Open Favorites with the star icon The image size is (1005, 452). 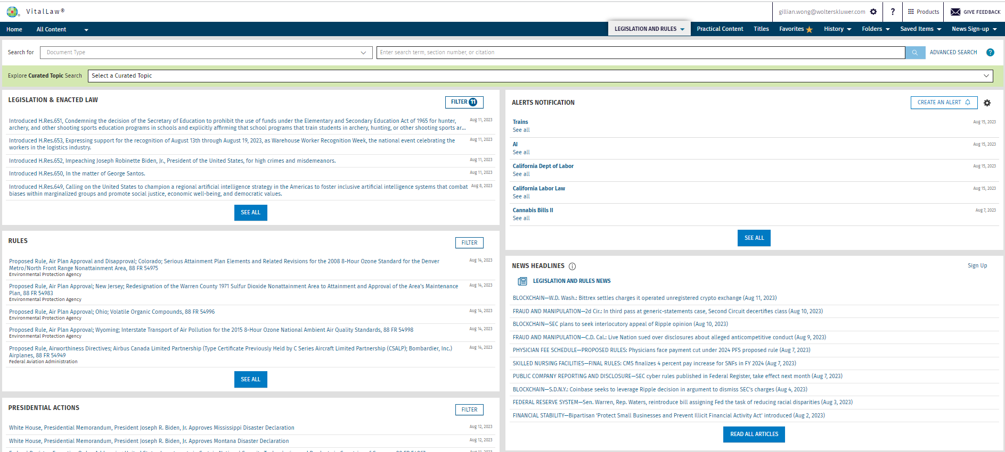(796, 29)
